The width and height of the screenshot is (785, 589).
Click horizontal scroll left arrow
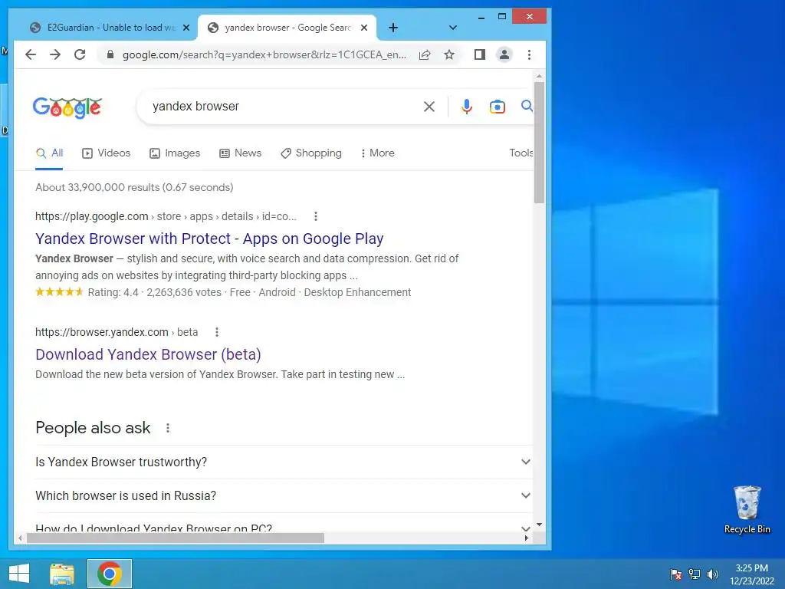pos(20,538)
